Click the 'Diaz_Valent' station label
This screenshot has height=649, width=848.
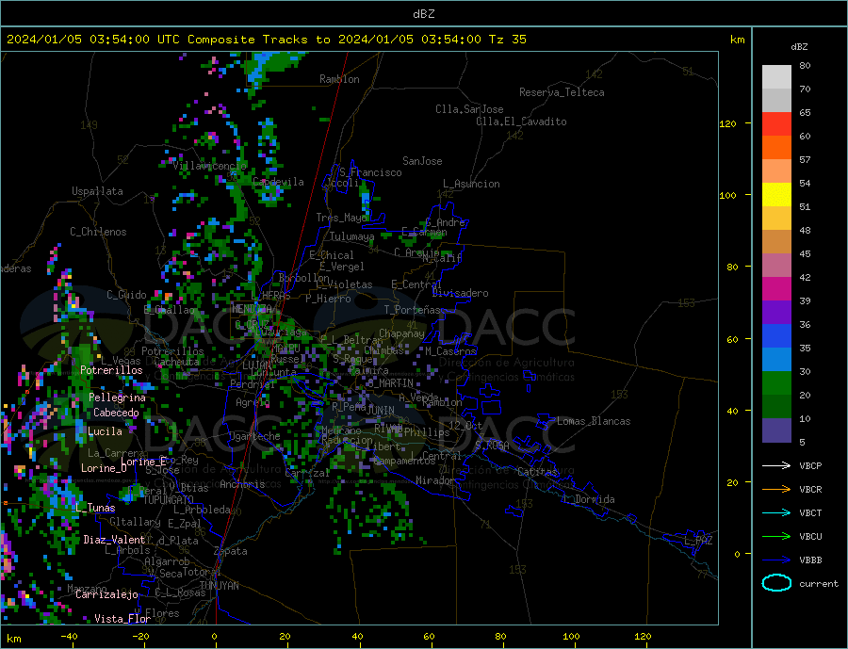point(114,540)
